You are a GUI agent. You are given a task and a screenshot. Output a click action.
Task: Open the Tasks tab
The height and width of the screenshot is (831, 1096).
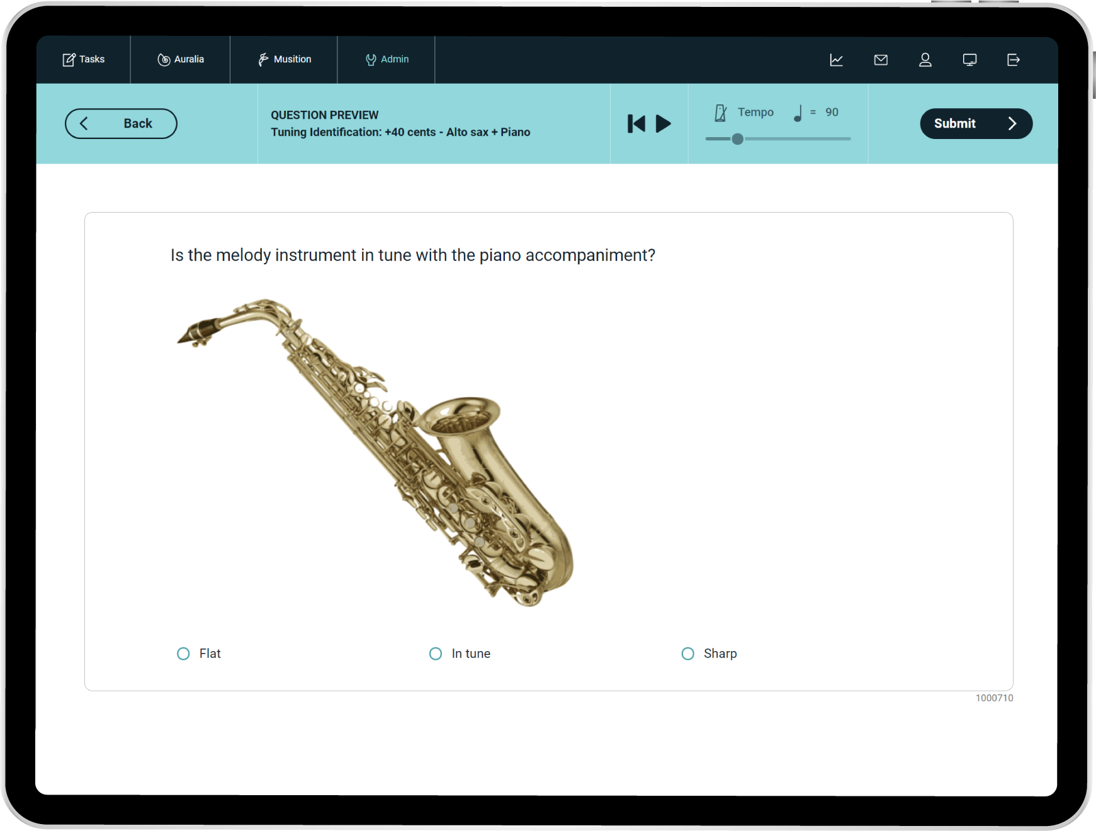(x=83, y=60)
